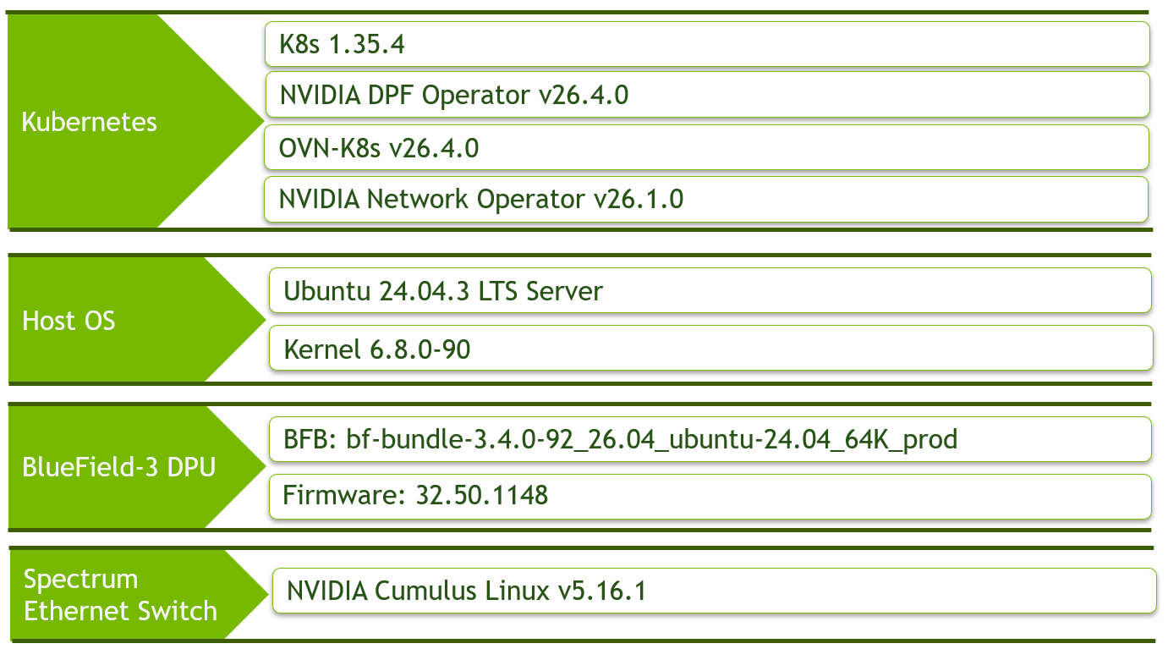Click the Kubernetes label text
This screenshot has width=1168, height=649.
89,122
